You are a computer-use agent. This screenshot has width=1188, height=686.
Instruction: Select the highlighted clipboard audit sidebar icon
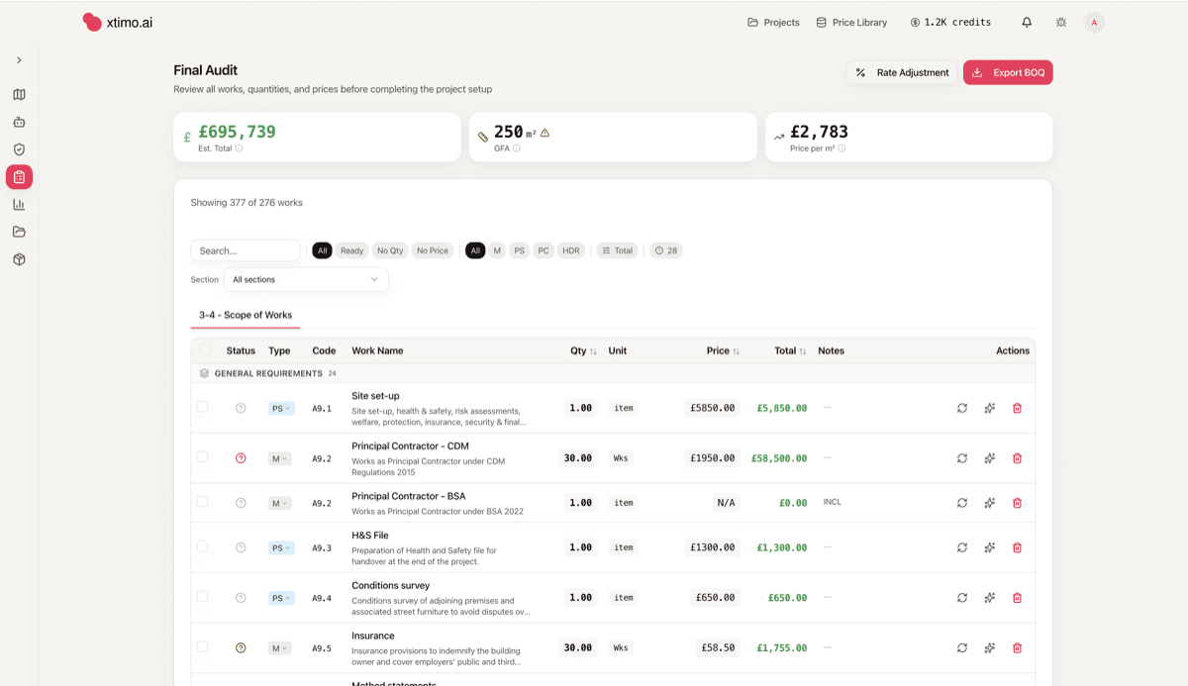pyautogui.click(x=19, y=177)
